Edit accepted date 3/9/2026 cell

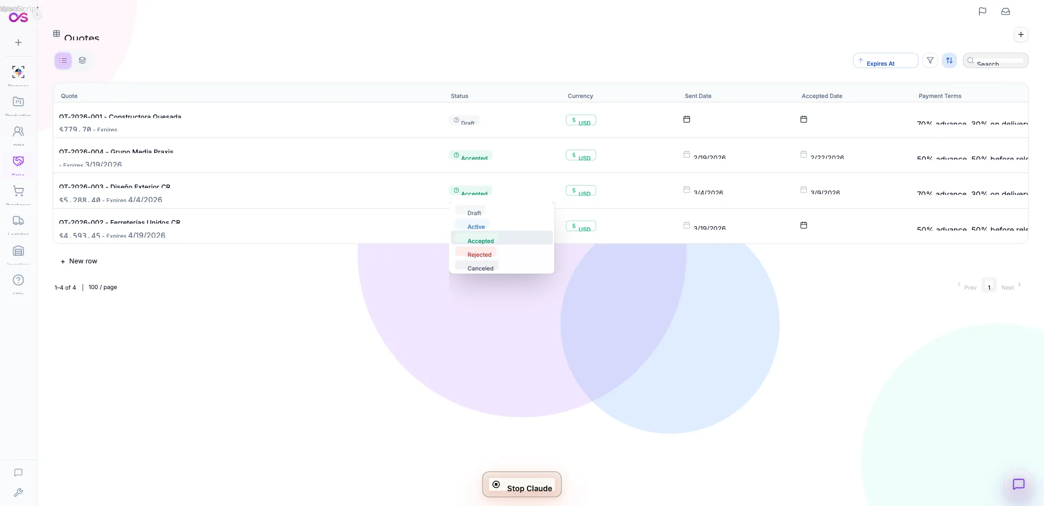820,192
